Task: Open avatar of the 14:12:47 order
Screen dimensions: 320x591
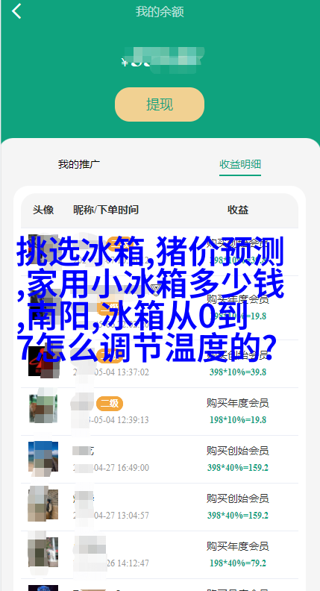Action: pos(43,552)
